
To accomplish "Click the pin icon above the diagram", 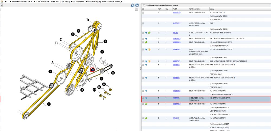I will tap(2, 5).
